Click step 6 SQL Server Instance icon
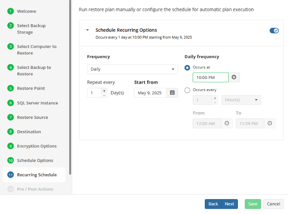This screenshot has width=288, height=214. 11,103
